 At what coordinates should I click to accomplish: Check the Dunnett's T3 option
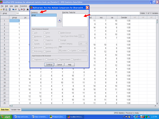(x=46, y=59)
